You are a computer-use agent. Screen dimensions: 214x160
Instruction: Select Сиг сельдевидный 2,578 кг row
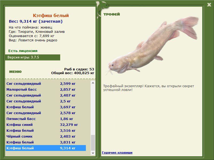point(46,113)
